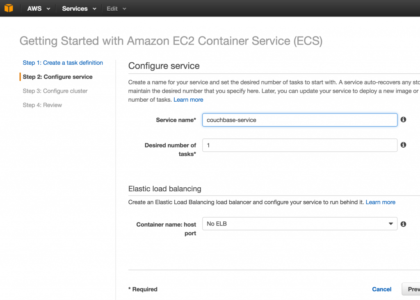Open the AWS dropdown menu
This screenshot has width=420, height=300.
point(39,9)
